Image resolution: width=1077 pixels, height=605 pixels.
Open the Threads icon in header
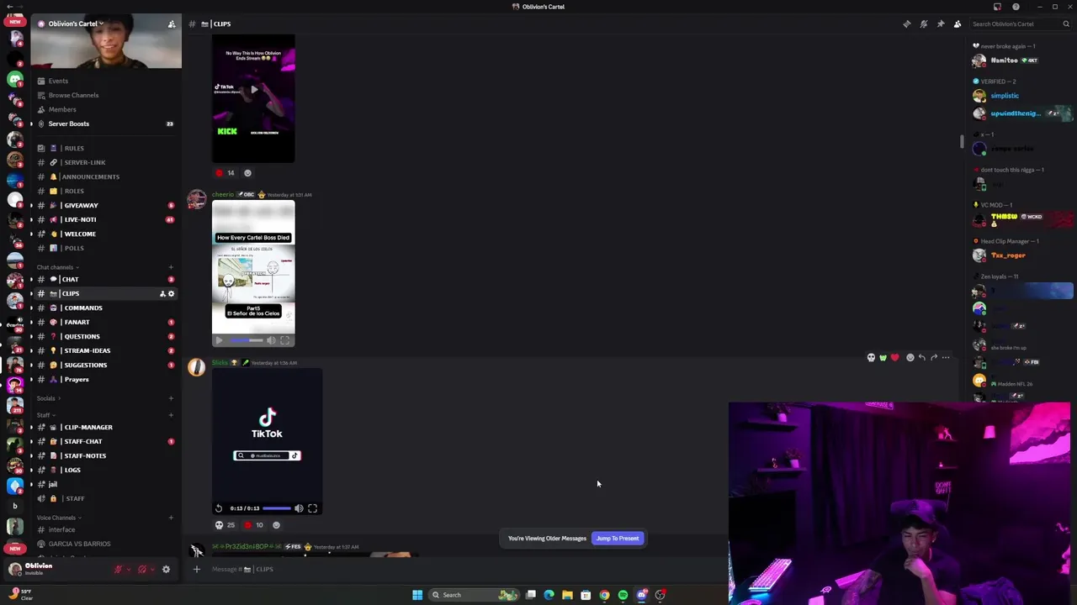coord(907,24)
